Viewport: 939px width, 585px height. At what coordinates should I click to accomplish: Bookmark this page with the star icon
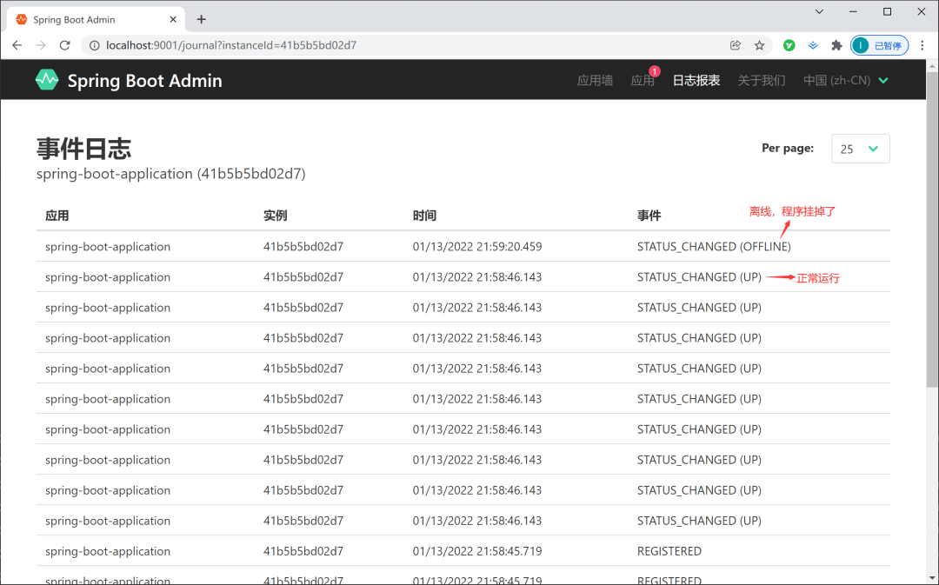[759, 45]
